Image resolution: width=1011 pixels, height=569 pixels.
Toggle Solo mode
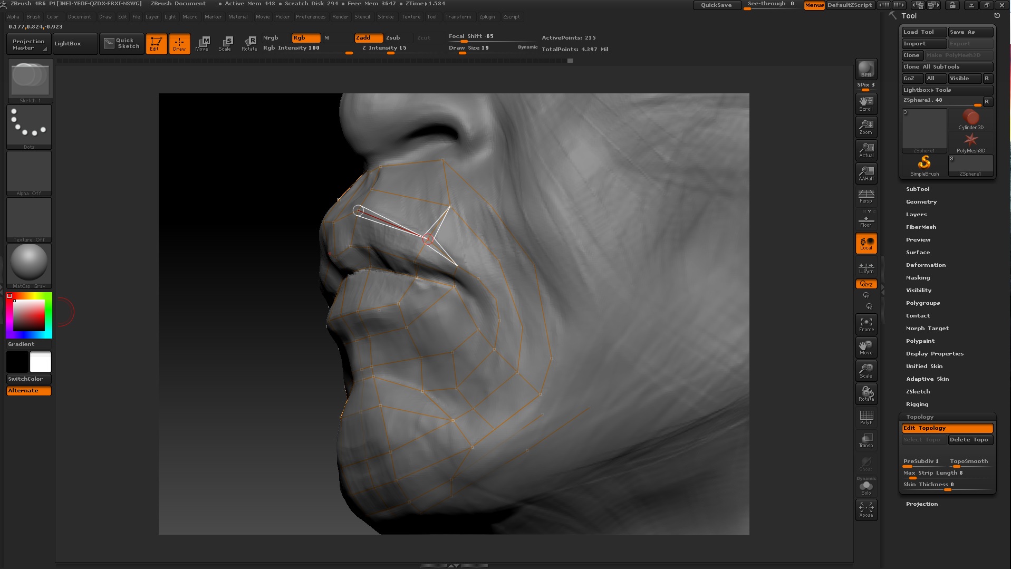pos(866,488)
